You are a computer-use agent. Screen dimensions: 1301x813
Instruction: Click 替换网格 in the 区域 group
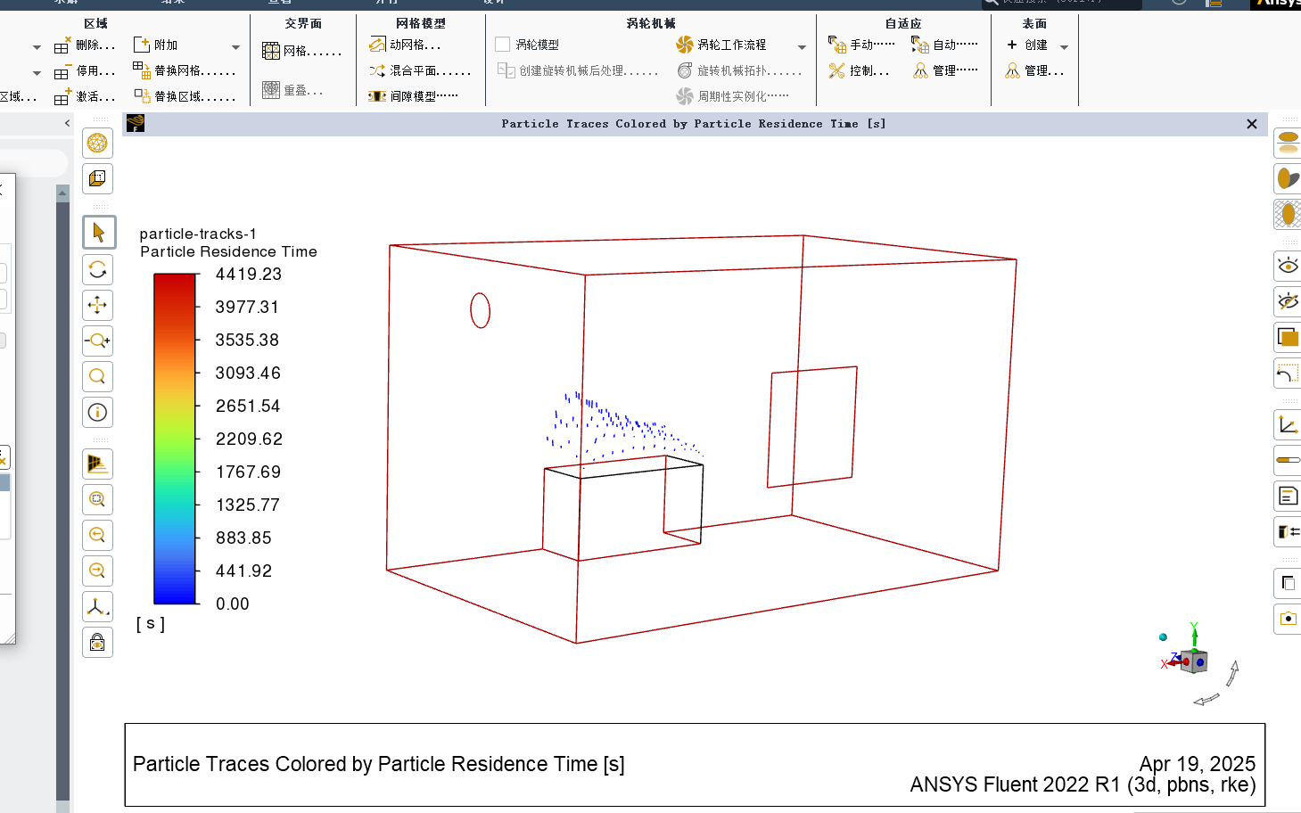(185, 70)
